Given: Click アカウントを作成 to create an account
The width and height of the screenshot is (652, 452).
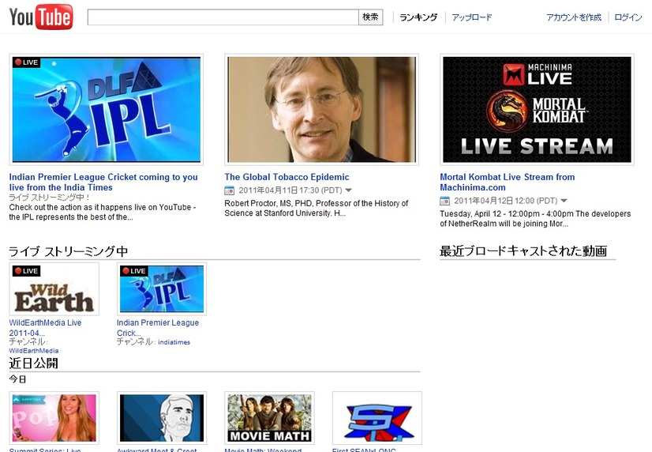Looking at the screenshot, I should pos(574,17).
